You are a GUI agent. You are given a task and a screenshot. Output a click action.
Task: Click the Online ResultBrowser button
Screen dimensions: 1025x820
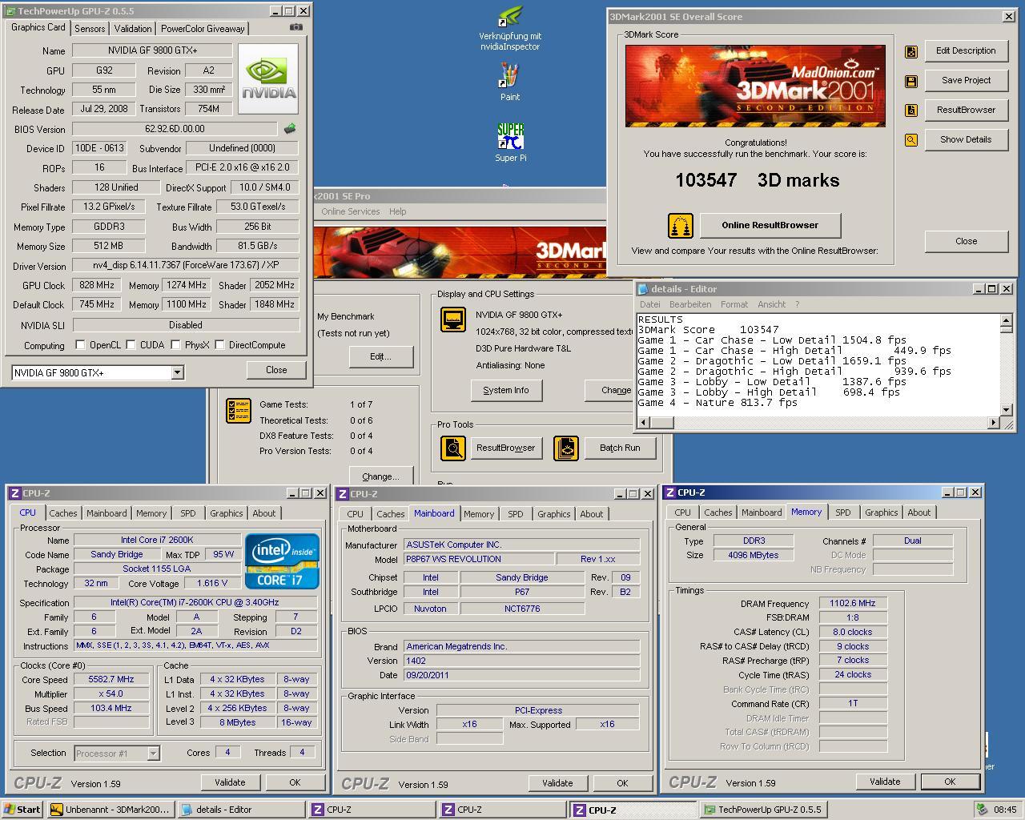point(770,225)
